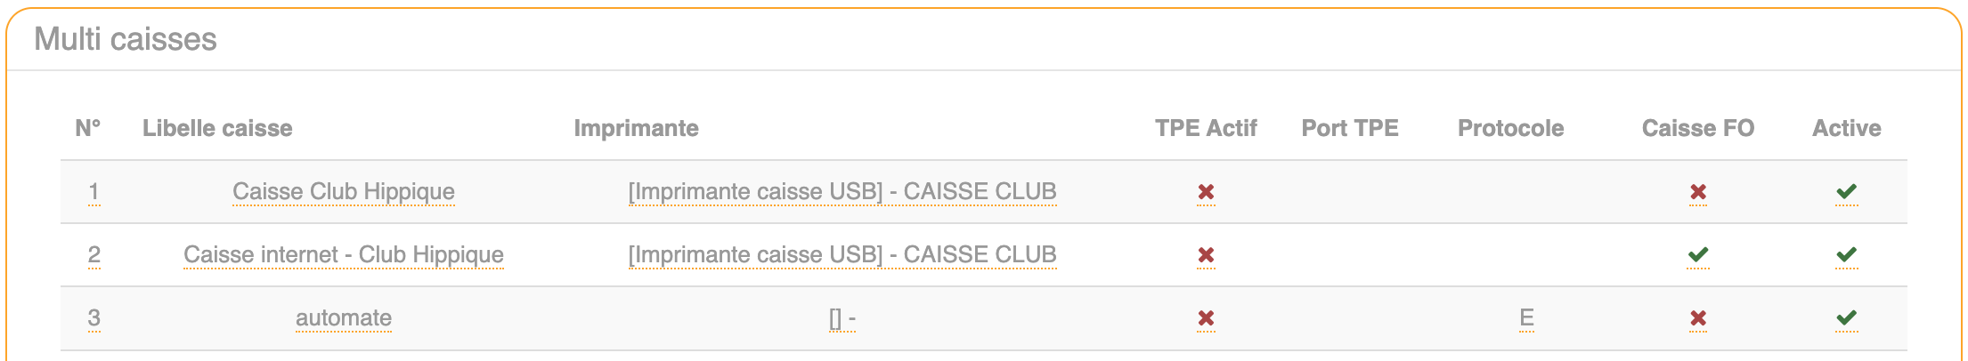The height and width of the screenshot is (361, 1968).
Task: Toggle Caisse FO green check in row 2
Action: (x=1697, y=255)
